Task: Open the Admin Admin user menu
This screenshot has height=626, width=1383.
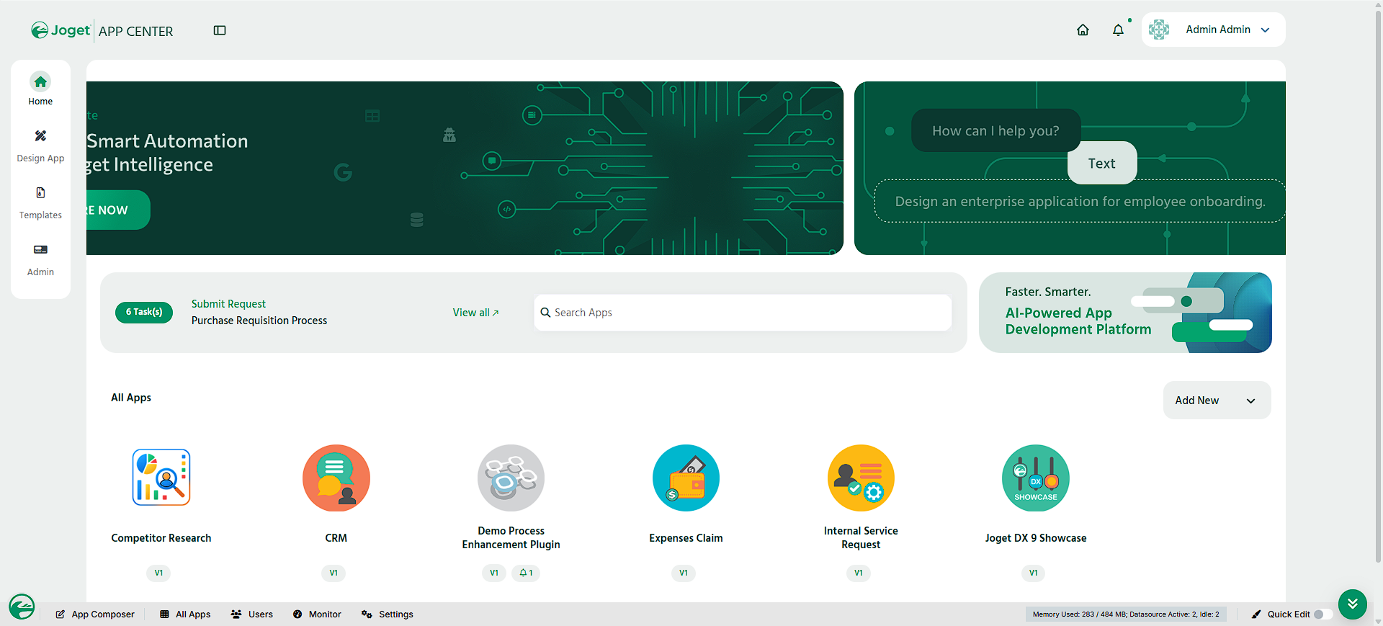Action: point(1213,30)
